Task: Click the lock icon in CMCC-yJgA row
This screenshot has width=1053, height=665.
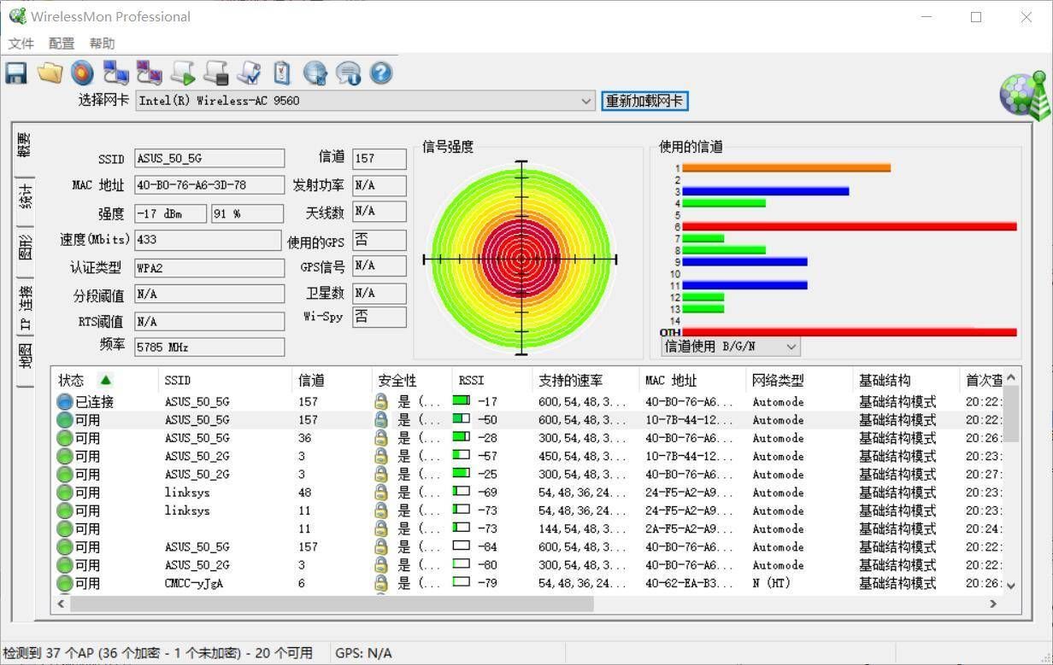Action: pos(381,583)
